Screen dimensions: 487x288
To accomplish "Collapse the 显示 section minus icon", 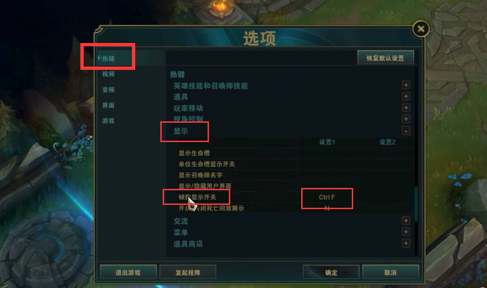I will [406, 131].
